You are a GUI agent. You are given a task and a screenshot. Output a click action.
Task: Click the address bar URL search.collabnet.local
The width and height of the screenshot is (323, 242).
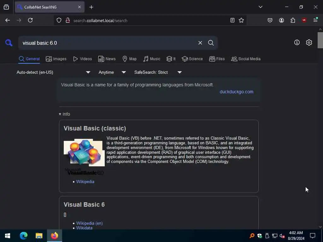(x=100, y=20)
